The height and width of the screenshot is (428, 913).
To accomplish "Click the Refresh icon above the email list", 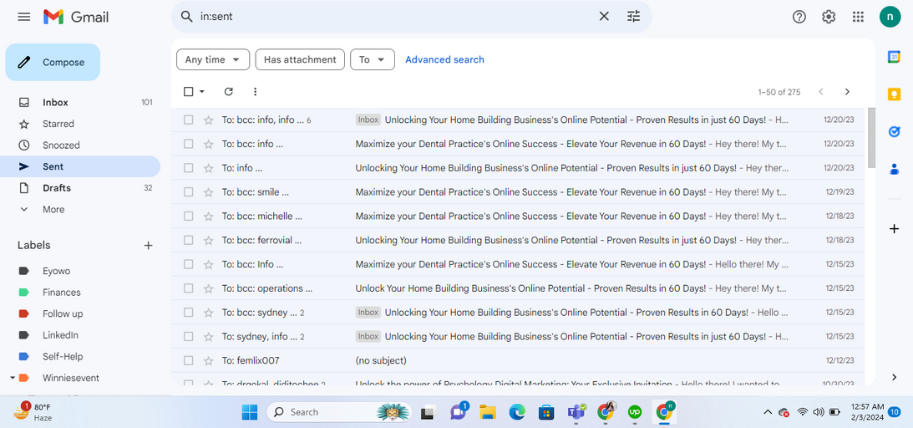I will [229, 92].
